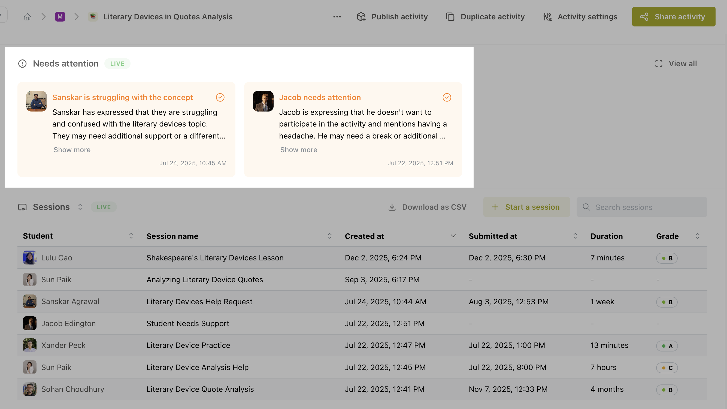This screenshot has width=727, height=409.
Task: Open Shakespeare's Literary Devices Lesson session
Action: click(215, 258)
